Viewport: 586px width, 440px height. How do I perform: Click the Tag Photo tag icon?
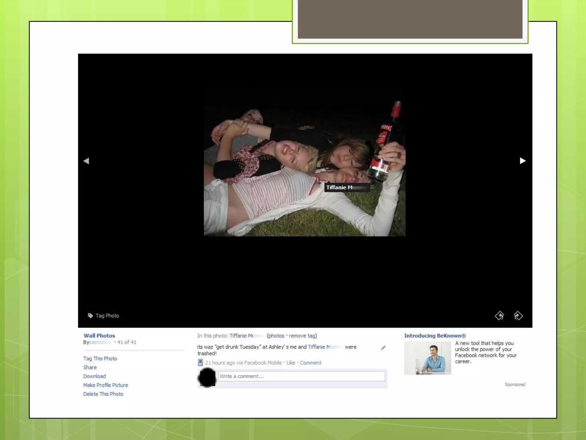[x=90, y=316]
